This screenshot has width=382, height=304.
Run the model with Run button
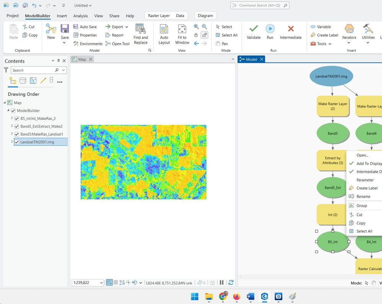point(270,29)
